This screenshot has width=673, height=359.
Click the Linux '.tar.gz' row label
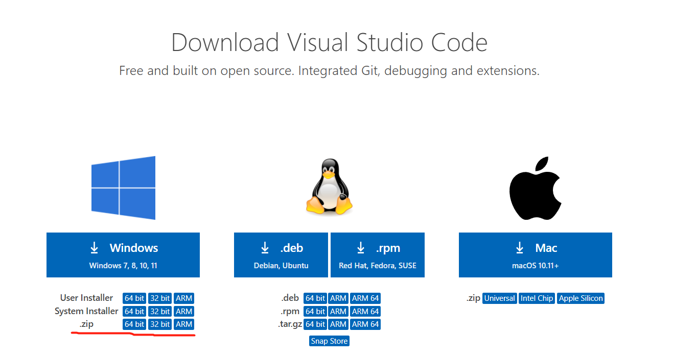pyautogui.click(x=291, y=324)
